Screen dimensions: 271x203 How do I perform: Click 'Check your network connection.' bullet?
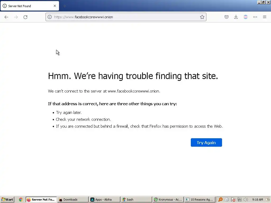pos(83,119)
